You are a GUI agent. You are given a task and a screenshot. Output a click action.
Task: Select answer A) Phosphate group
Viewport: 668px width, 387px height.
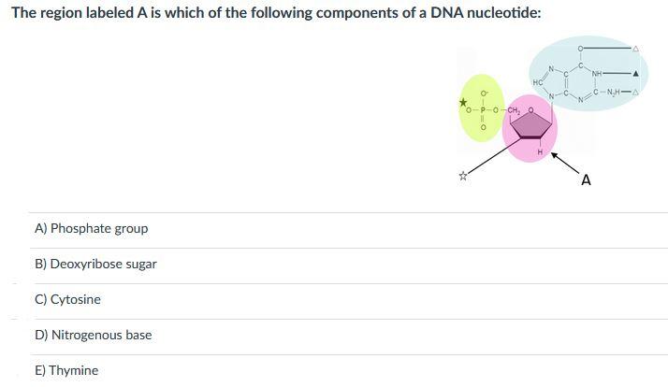click(x=92, y=229)
